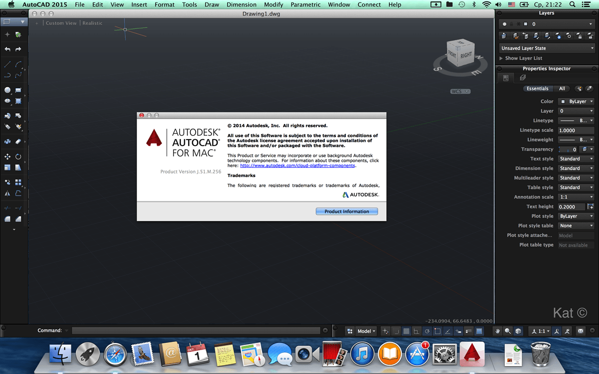Click the Linetype scale 1.0000 field

tap(576, 130)
